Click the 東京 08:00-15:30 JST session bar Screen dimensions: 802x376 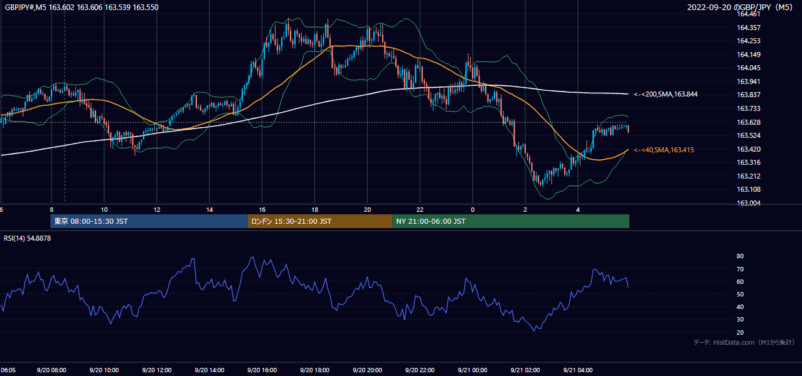(149, 221)
